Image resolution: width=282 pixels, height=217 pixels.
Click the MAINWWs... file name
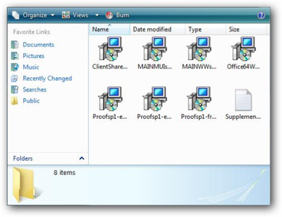(x=199, y=66)
